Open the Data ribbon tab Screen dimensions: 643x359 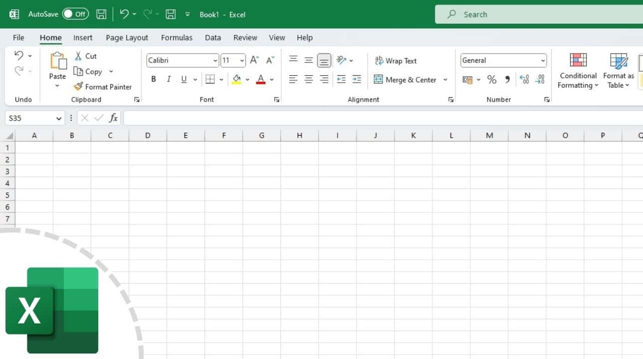pos(213,37)
